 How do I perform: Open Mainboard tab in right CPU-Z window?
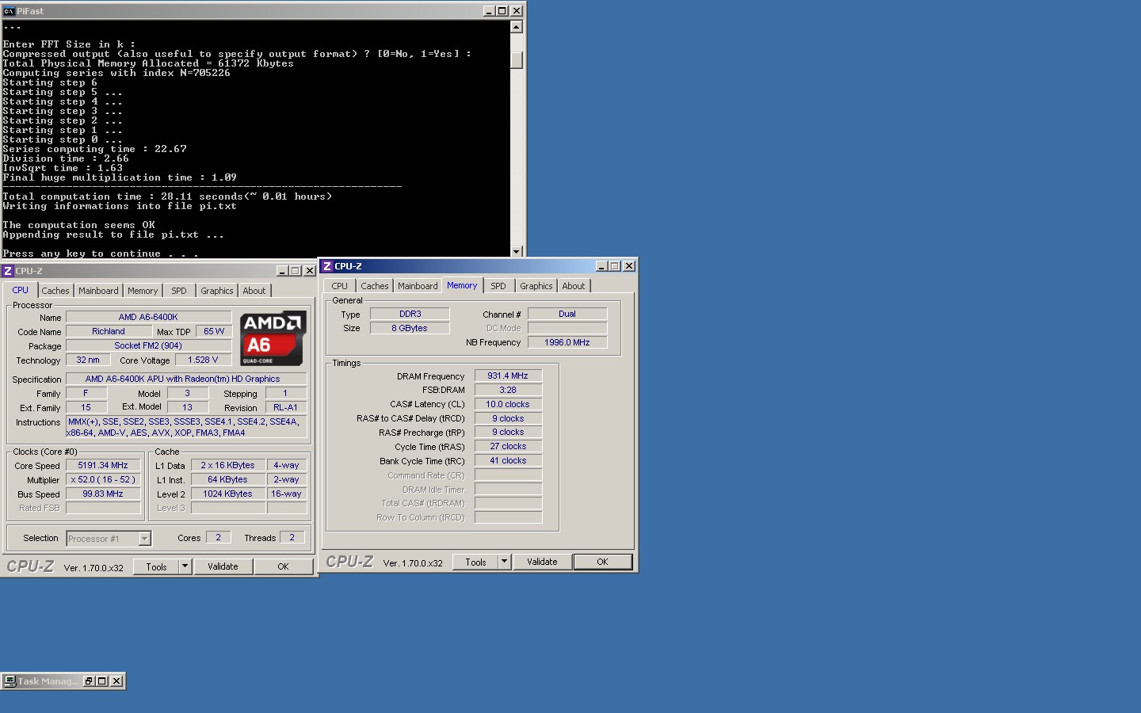pos(418,286)
